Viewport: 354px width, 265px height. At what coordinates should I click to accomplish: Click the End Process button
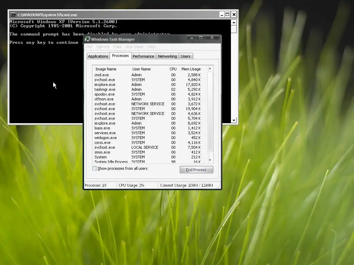[x=196, y=170]
